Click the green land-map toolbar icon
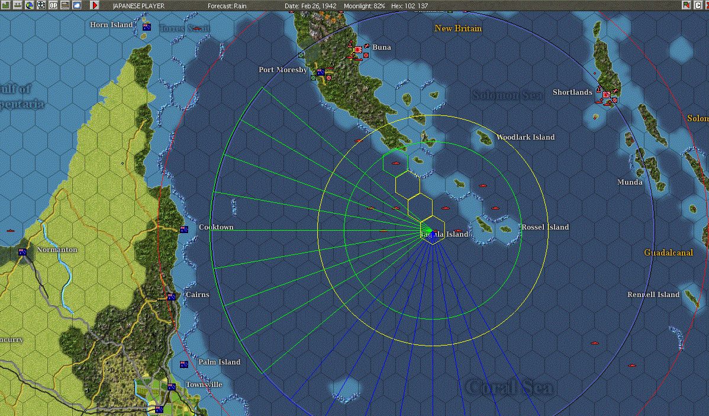The image size is (709, 416). point(5,5)
